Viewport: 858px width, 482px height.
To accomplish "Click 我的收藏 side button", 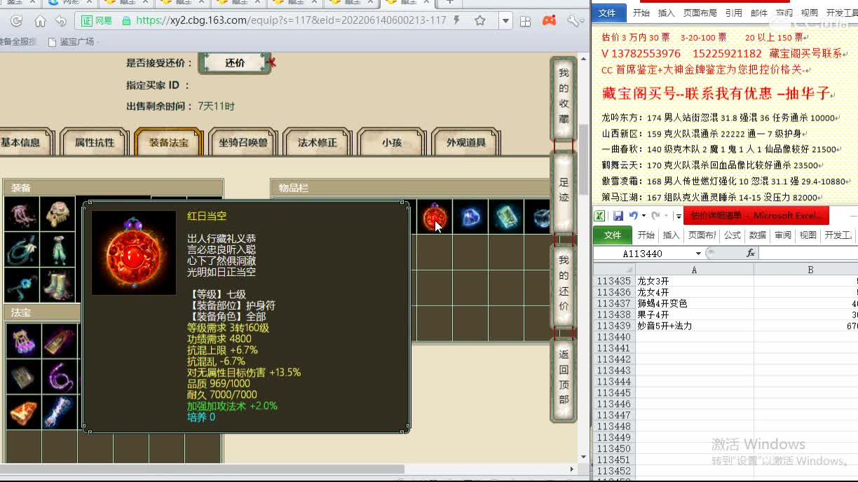I will point(564,97).
